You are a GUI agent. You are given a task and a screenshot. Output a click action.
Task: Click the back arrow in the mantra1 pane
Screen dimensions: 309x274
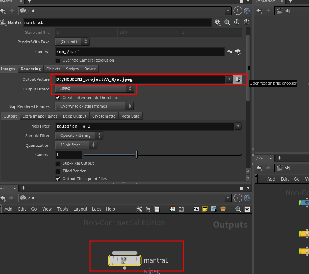pyautogui.click(x=3, y=11)
